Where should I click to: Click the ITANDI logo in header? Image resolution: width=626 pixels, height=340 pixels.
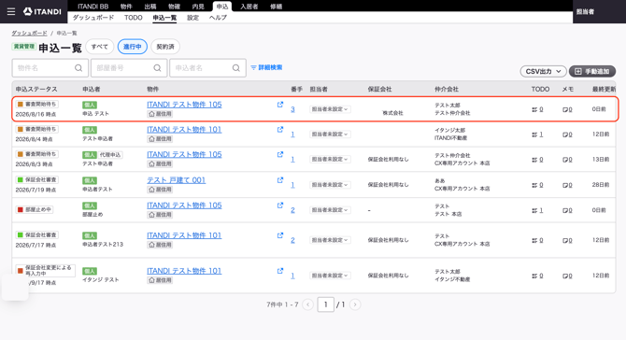point(42,11)
